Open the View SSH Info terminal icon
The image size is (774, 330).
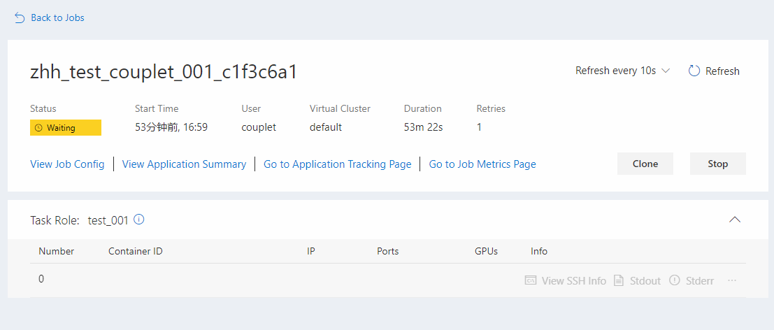click(x=531, y=280)
